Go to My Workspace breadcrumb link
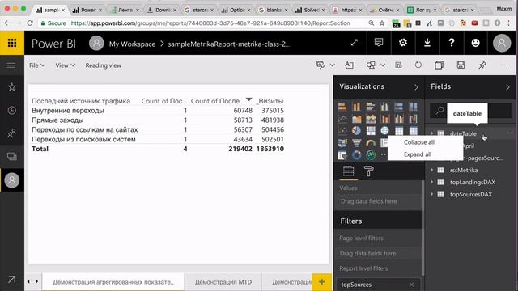This screenshot has width=518, height=291. (x=132, y=44)
